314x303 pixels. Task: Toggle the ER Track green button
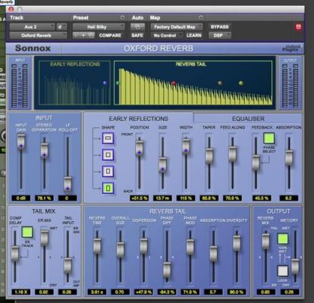[27, 232]
